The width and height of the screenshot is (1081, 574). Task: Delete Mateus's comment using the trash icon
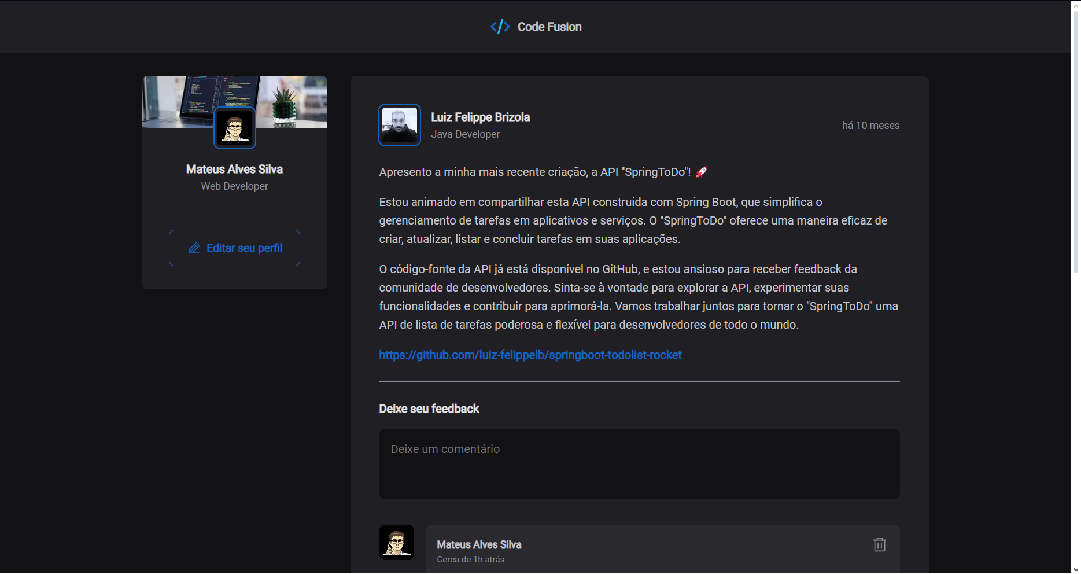click(x=879, y=544)
